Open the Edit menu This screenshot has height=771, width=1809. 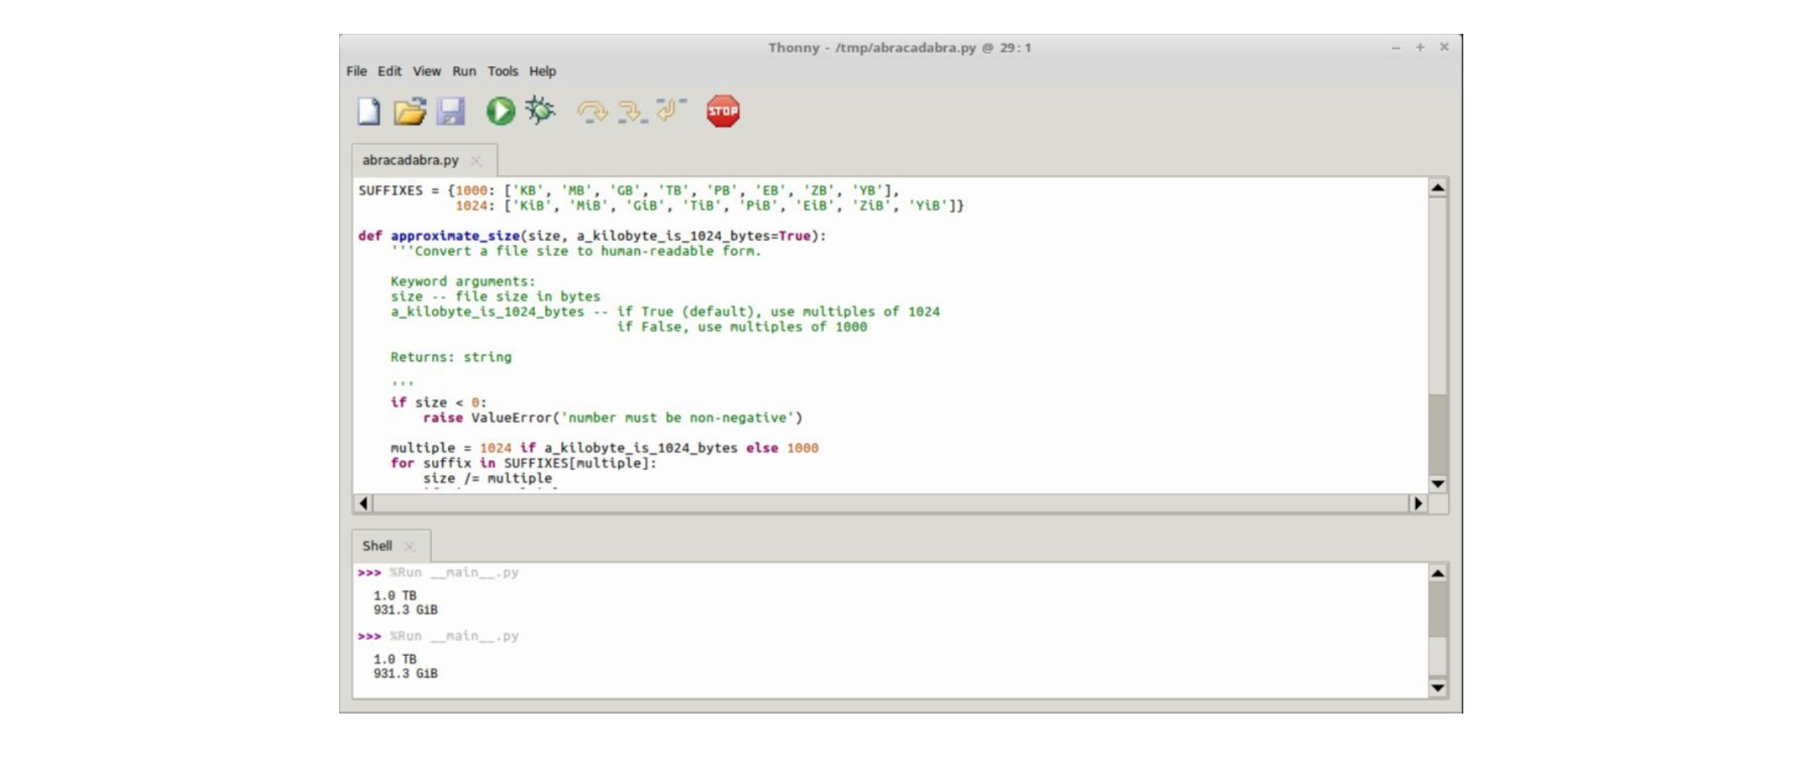click(389, 71)
